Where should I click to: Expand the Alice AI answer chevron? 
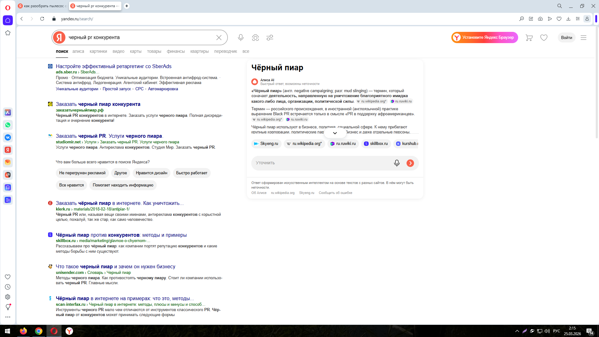(335, 133)
